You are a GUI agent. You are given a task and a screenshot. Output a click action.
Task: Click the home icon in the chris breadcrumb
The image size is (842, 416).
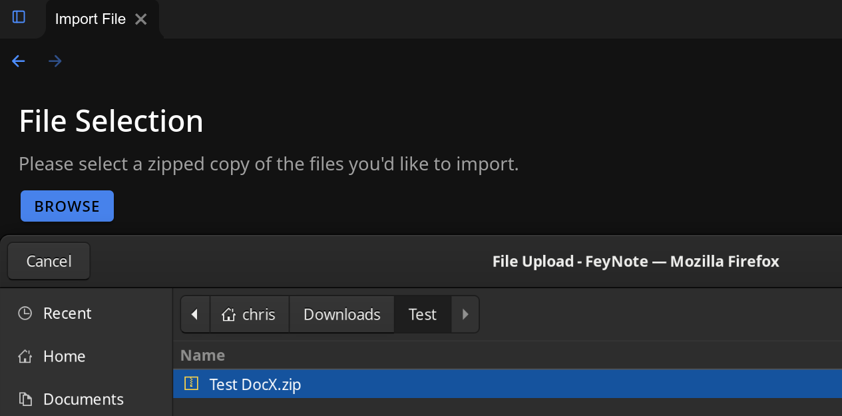point(227,313)
